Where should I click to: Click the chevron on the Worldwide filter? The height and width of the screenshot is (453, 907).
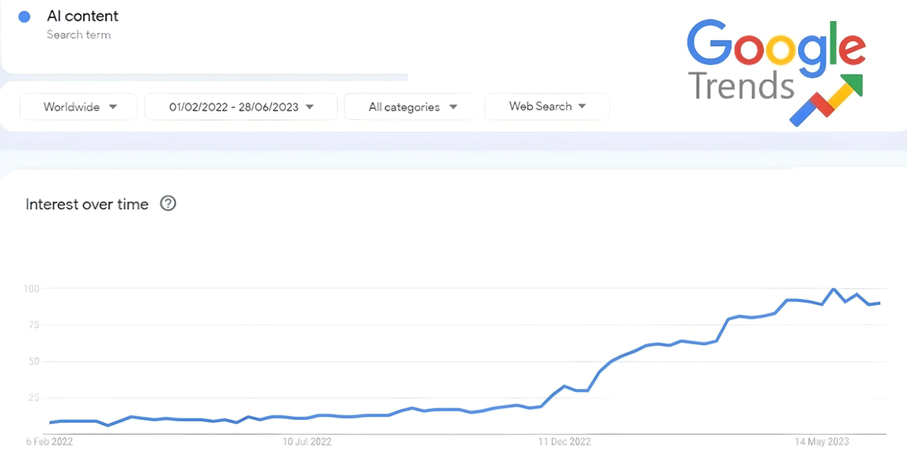tap(113, 106)
